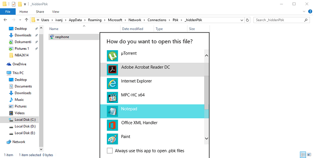Open This PC in navigation pane
The height and width of the screenshot is (158, 313).
(x=15, y=73)
